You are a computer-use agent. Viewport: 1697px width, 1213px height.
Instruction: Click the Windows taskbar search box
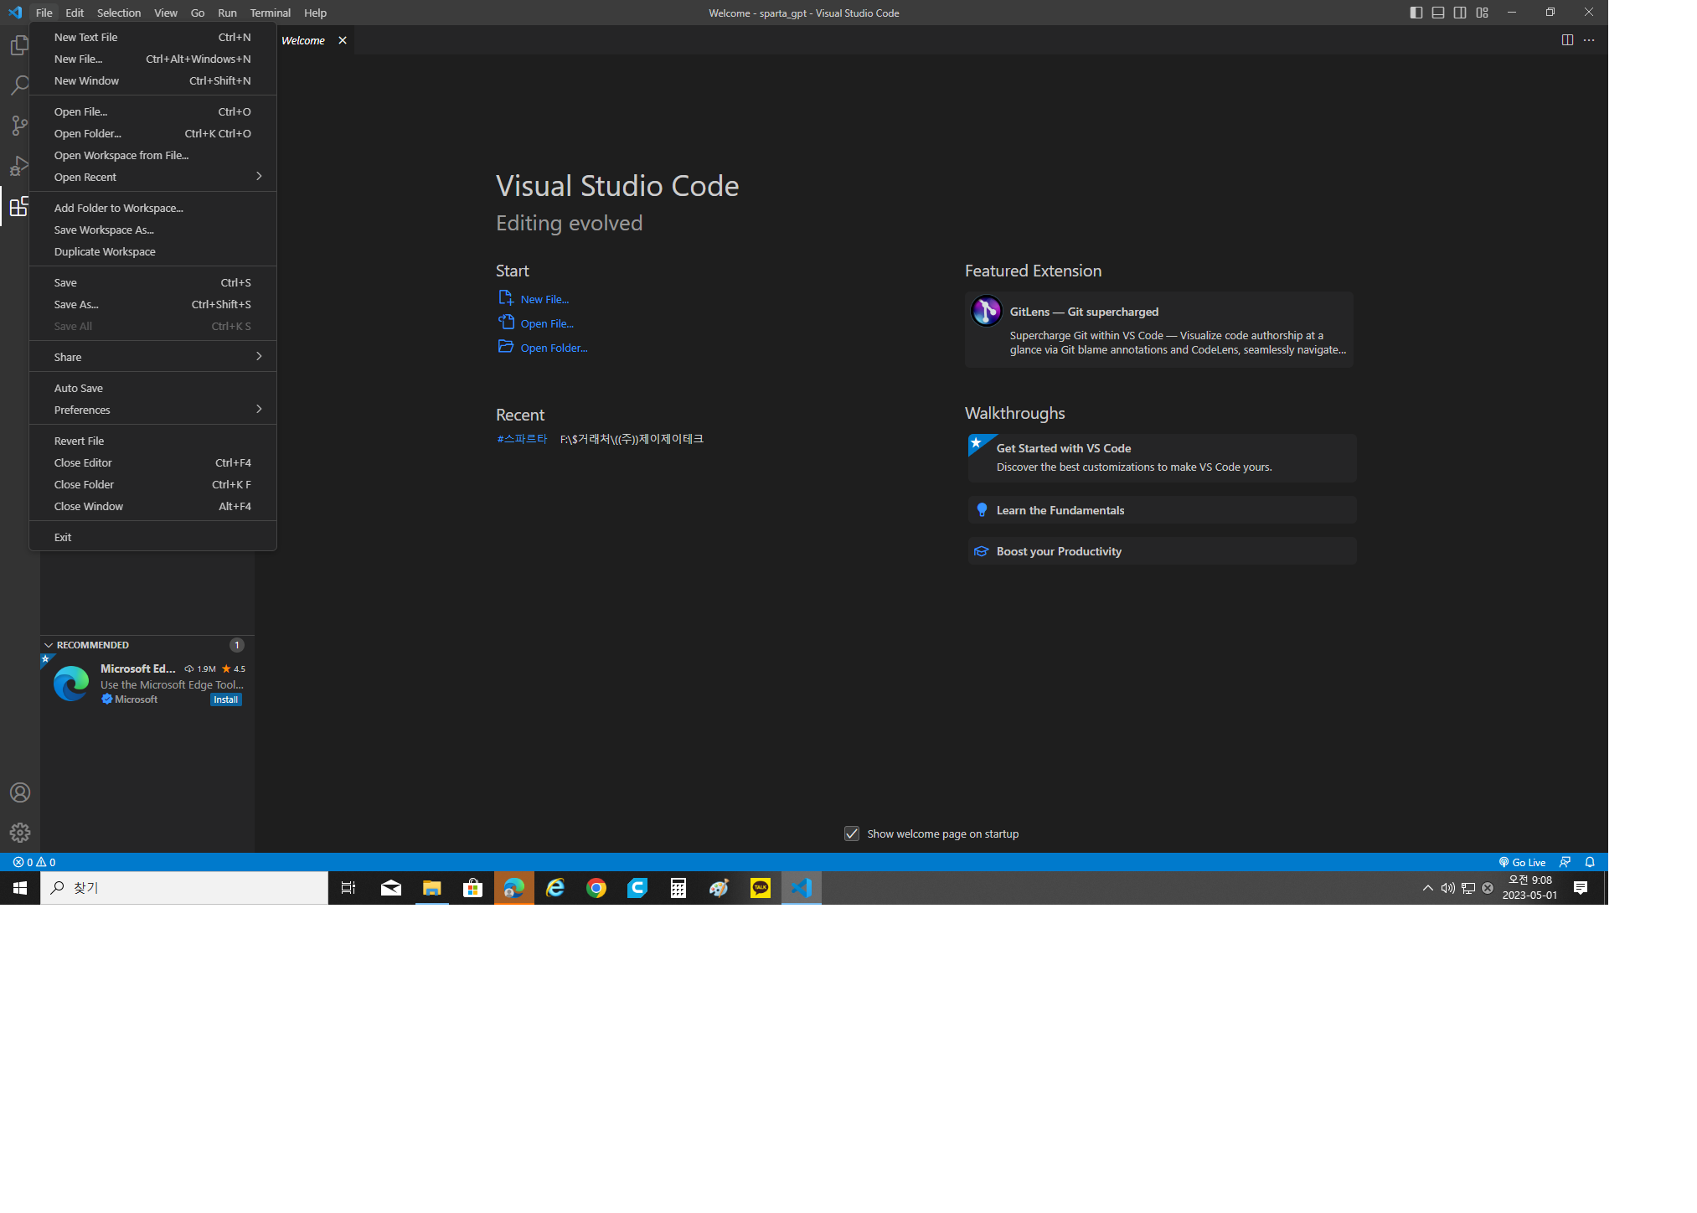click(x=184, y=888)
